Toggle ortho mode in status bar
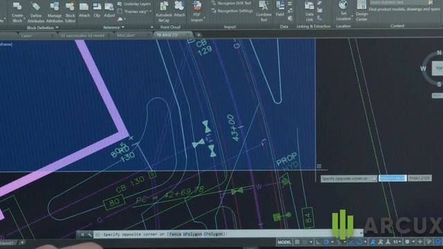This screenshot has height=249, width=443. pyautogui.click(x=318, y=242)
